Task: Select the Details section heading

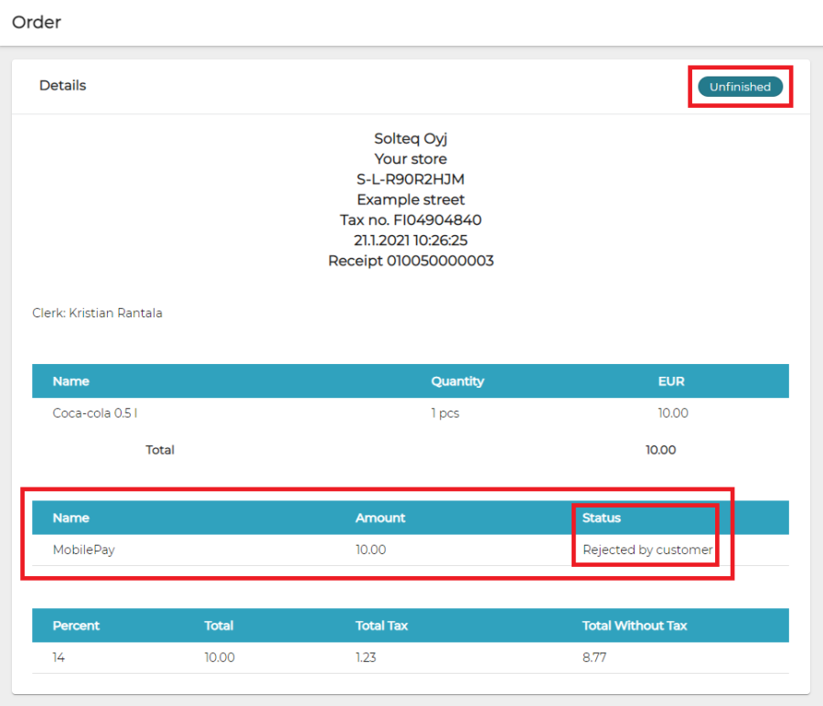Action: (62, 85)
